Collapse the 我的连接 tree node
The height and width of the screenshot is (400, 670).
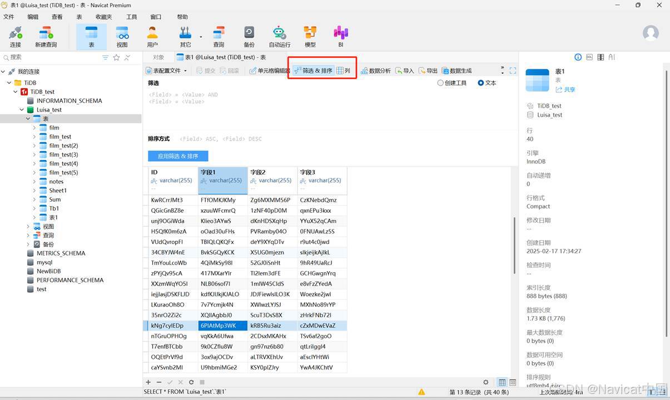[x=3, y=72]
